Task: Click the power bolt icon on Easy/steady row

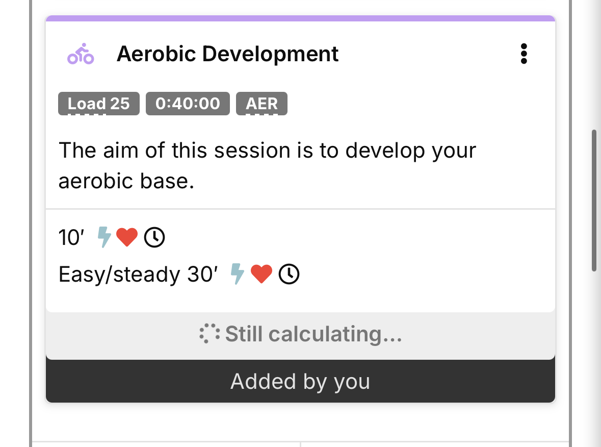Action: point(238,274)
